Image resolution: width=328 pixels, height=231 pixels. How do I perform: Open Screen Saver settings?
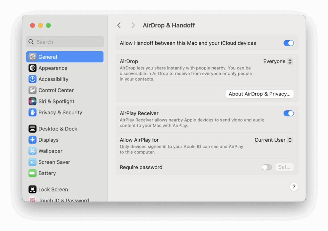click(32, 162)
